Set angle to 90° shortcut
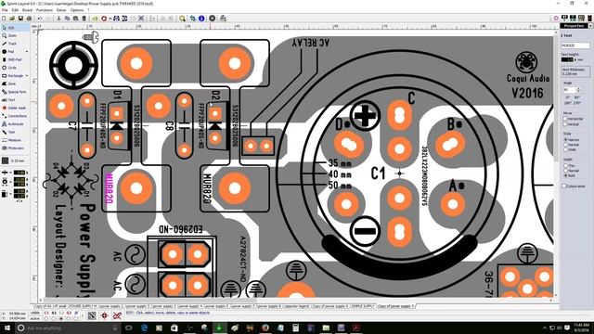Image resolution: width=594 pixels, height=334 pixels. (x=577, y=98)
